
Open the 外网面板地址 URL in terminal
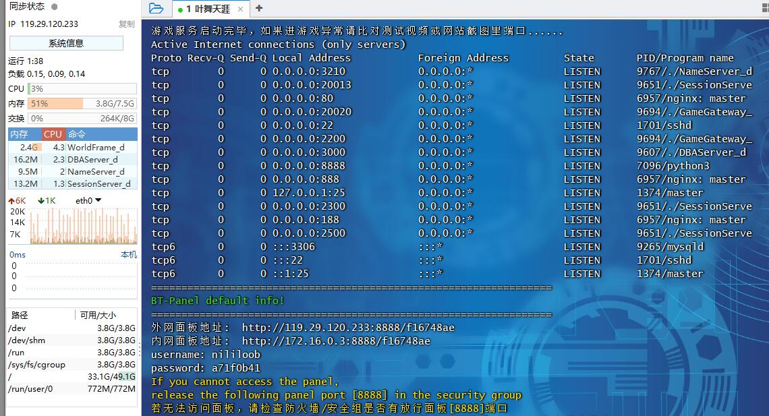tap(348, 327)
